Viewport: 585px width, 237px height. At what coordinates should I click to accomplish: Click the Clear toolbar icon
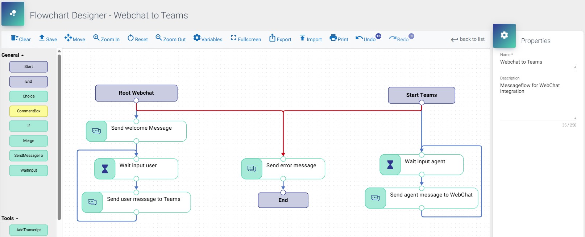21,39
